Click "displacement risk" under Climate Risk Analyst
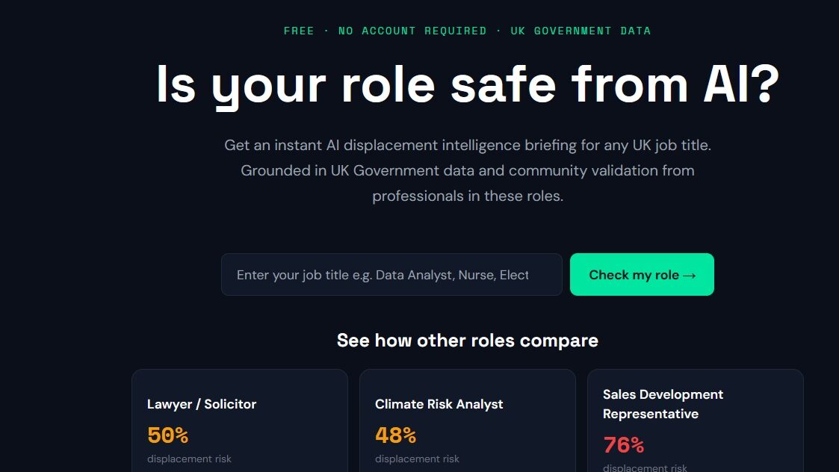The width and height of the screenshot is (839, 472). click(x=416, y=459)
